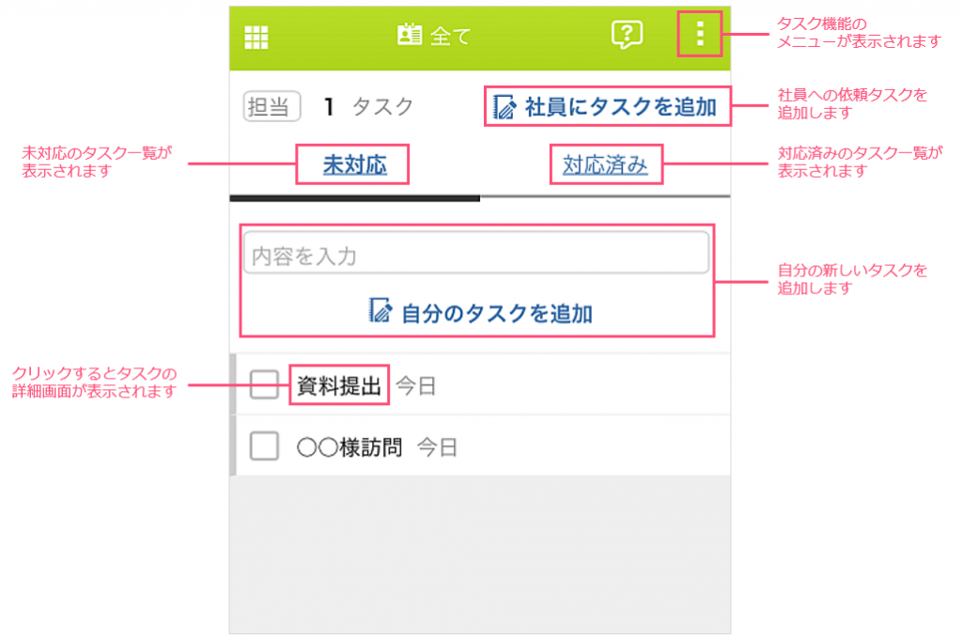Viewport: 962px width, 640px height.
Task: Click the 社員にタスクを追加 button
Action: click(606, 107)
